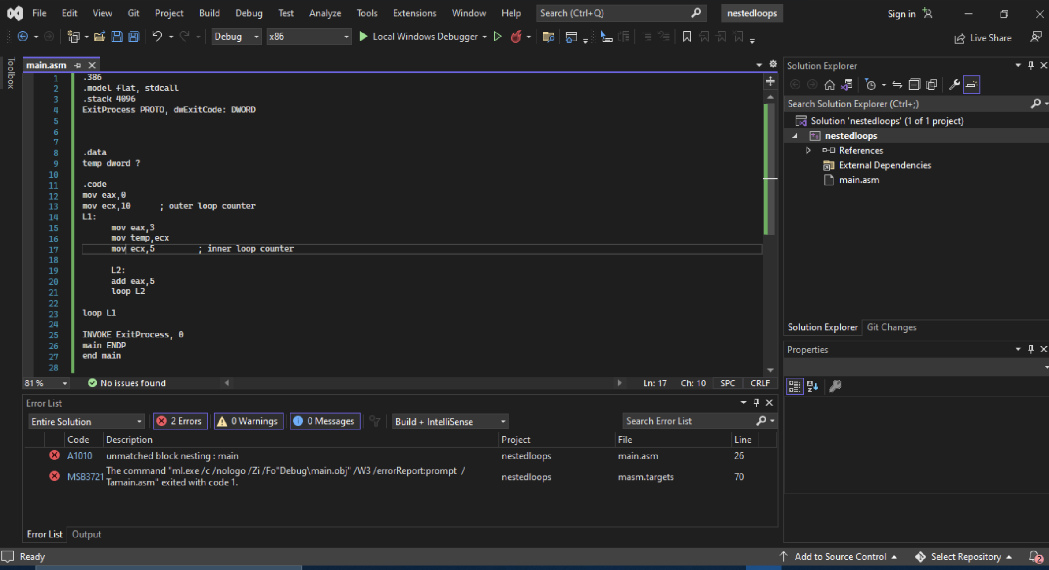Click the Undo toolbar icon
1049x570 pixels.
point(157,37)
